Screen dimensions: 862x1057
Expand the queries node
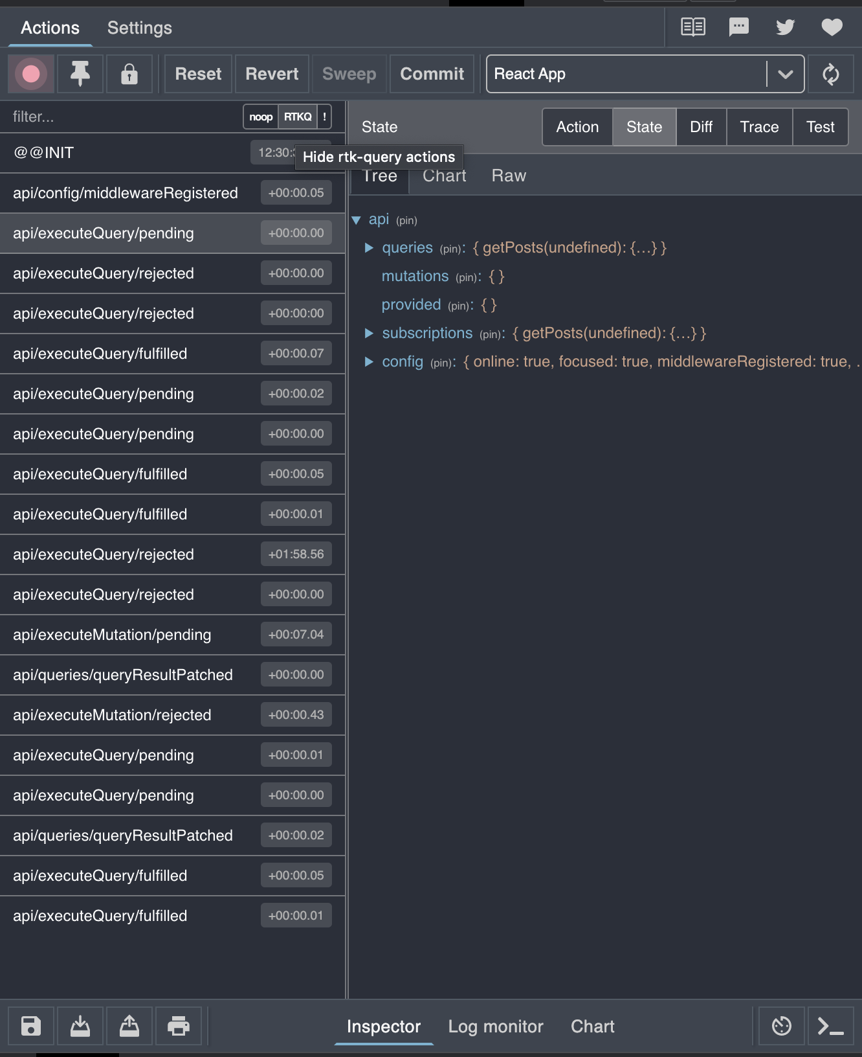[369, 247]
